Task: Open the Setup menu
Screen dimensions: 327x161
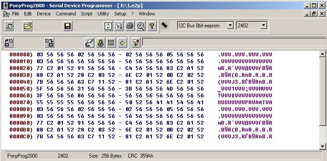Action: (x=120, y=14)
